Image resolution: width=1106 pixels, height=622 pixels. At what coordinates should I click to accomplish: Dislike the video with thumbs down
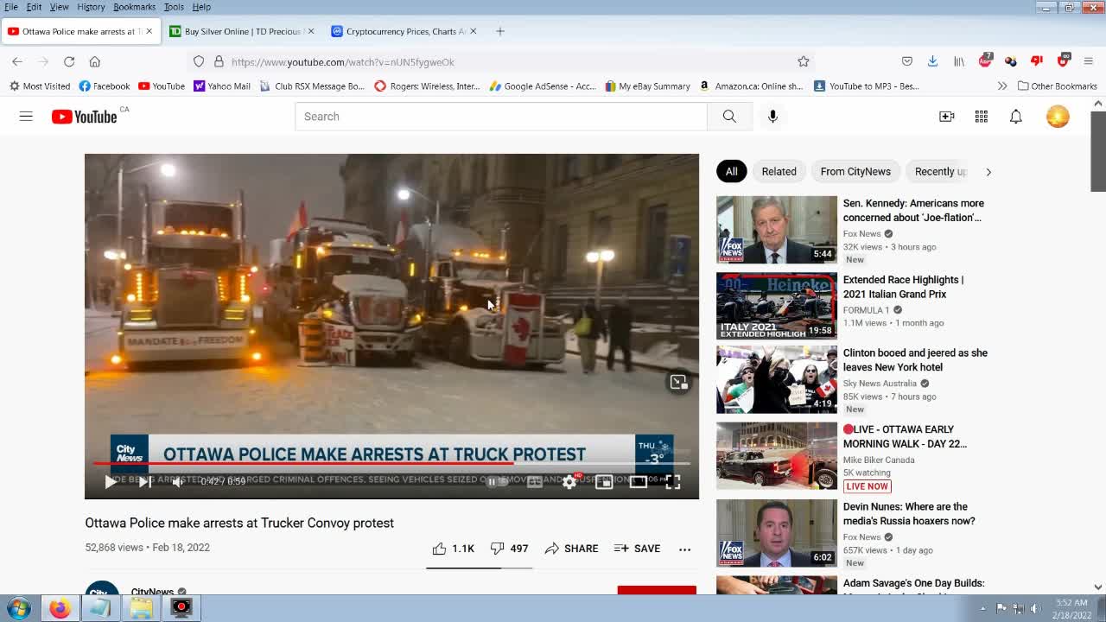tap(509, 549)
